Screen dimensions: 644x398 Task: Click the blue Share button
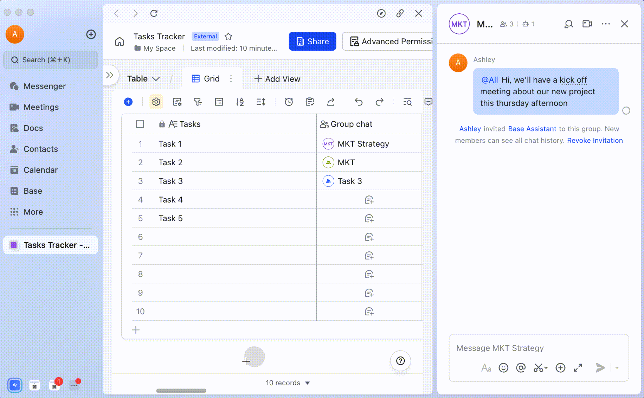[x=312, y=41]
